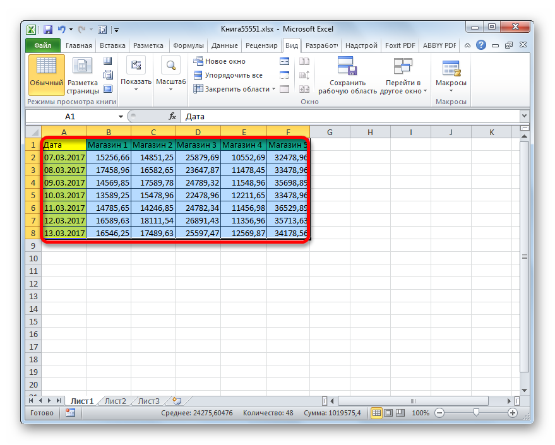The width and height of the screenshot is (555, 445).
Task: Click Сохранить рабочую область icon
Action: [347, 75]
